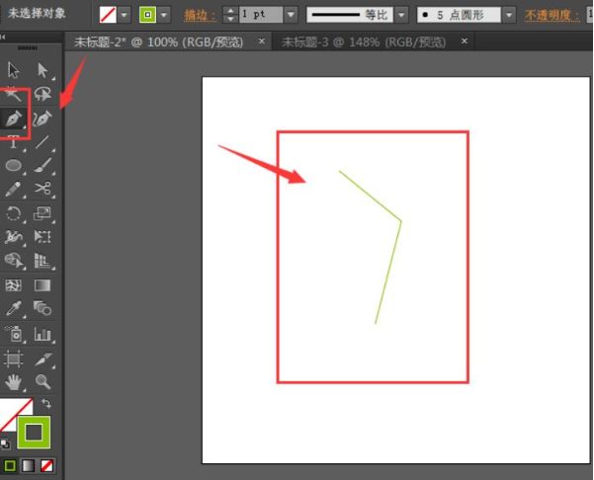Click the 1 pt stroke weight field
The width and height of the screenshot is (594, 480).
click(x=261, y=15)
